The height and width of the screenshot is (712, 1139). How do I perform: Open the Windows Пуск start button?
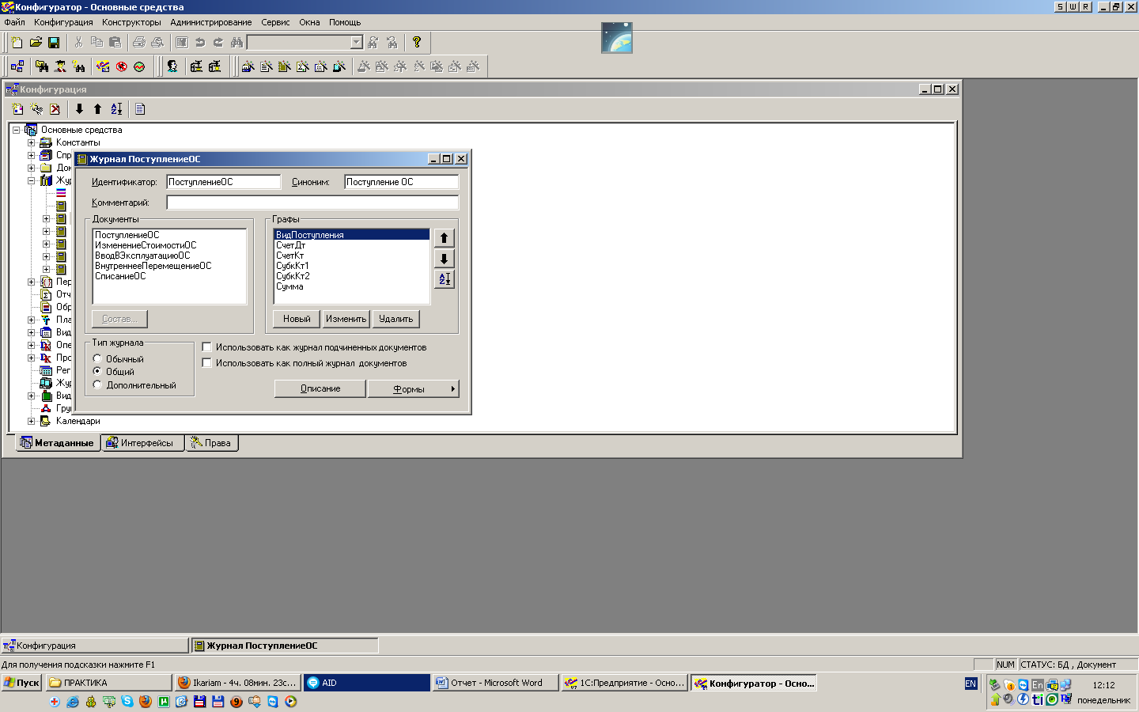click(21, 683)
